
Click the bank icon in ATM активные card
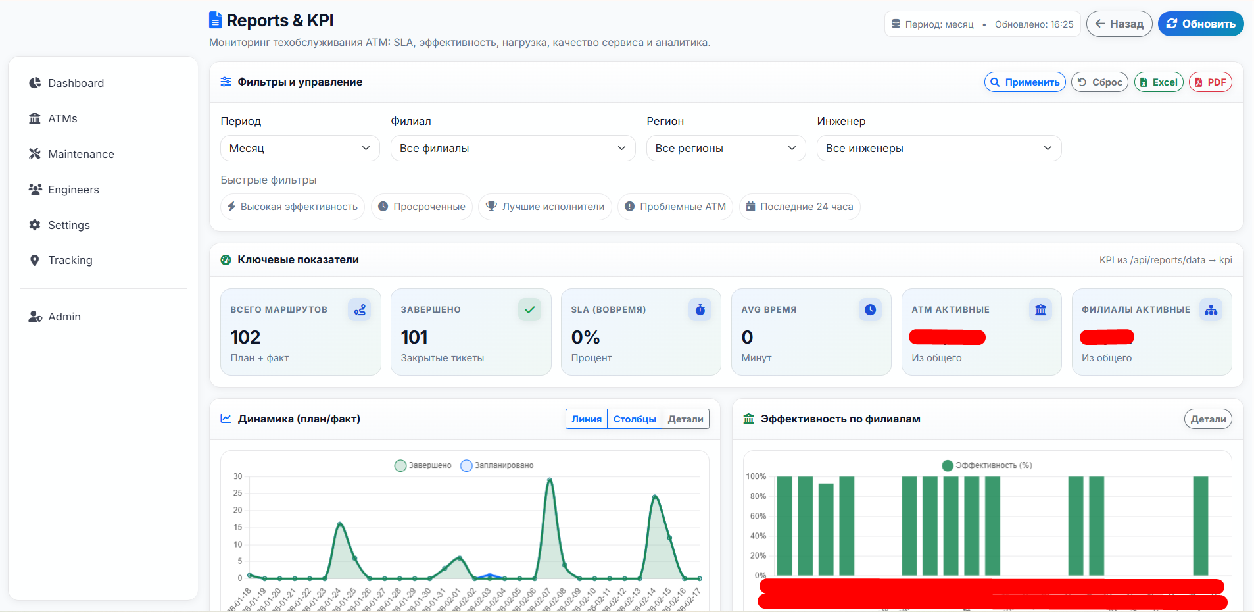point(1040,310)
